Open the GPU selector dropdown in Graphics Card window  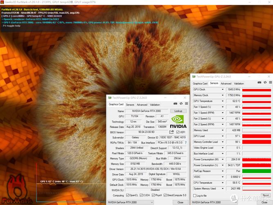(131, 202)
